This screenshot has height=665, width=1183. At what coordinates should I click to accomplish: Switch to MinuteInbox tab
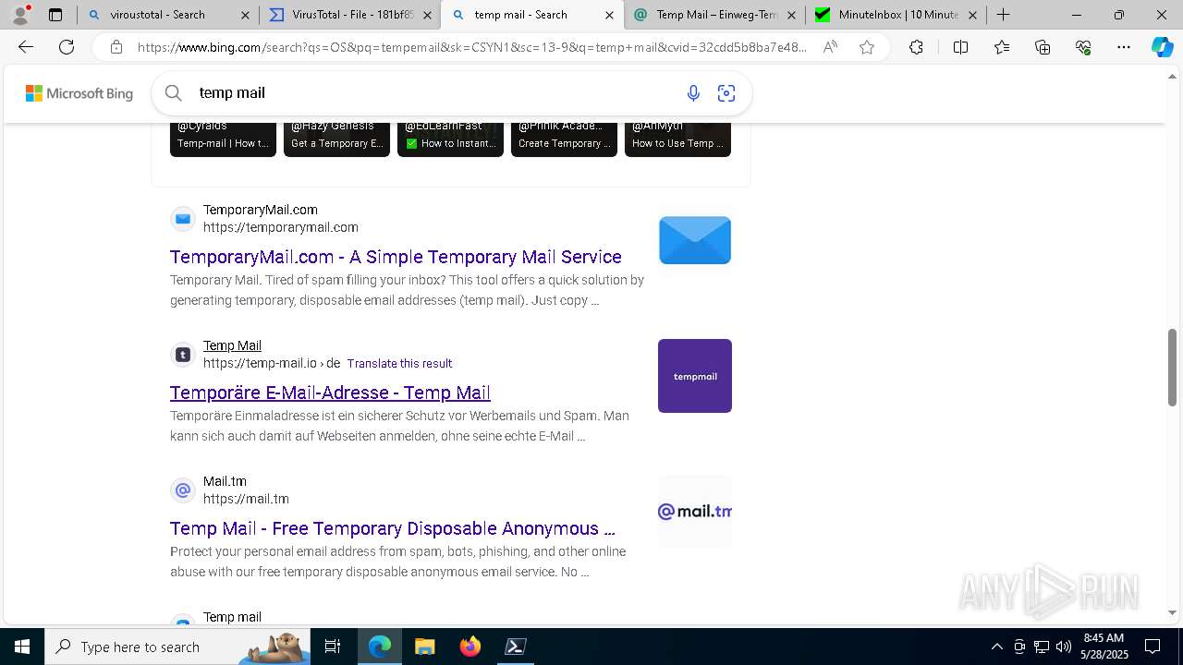[x=898, y=15]
